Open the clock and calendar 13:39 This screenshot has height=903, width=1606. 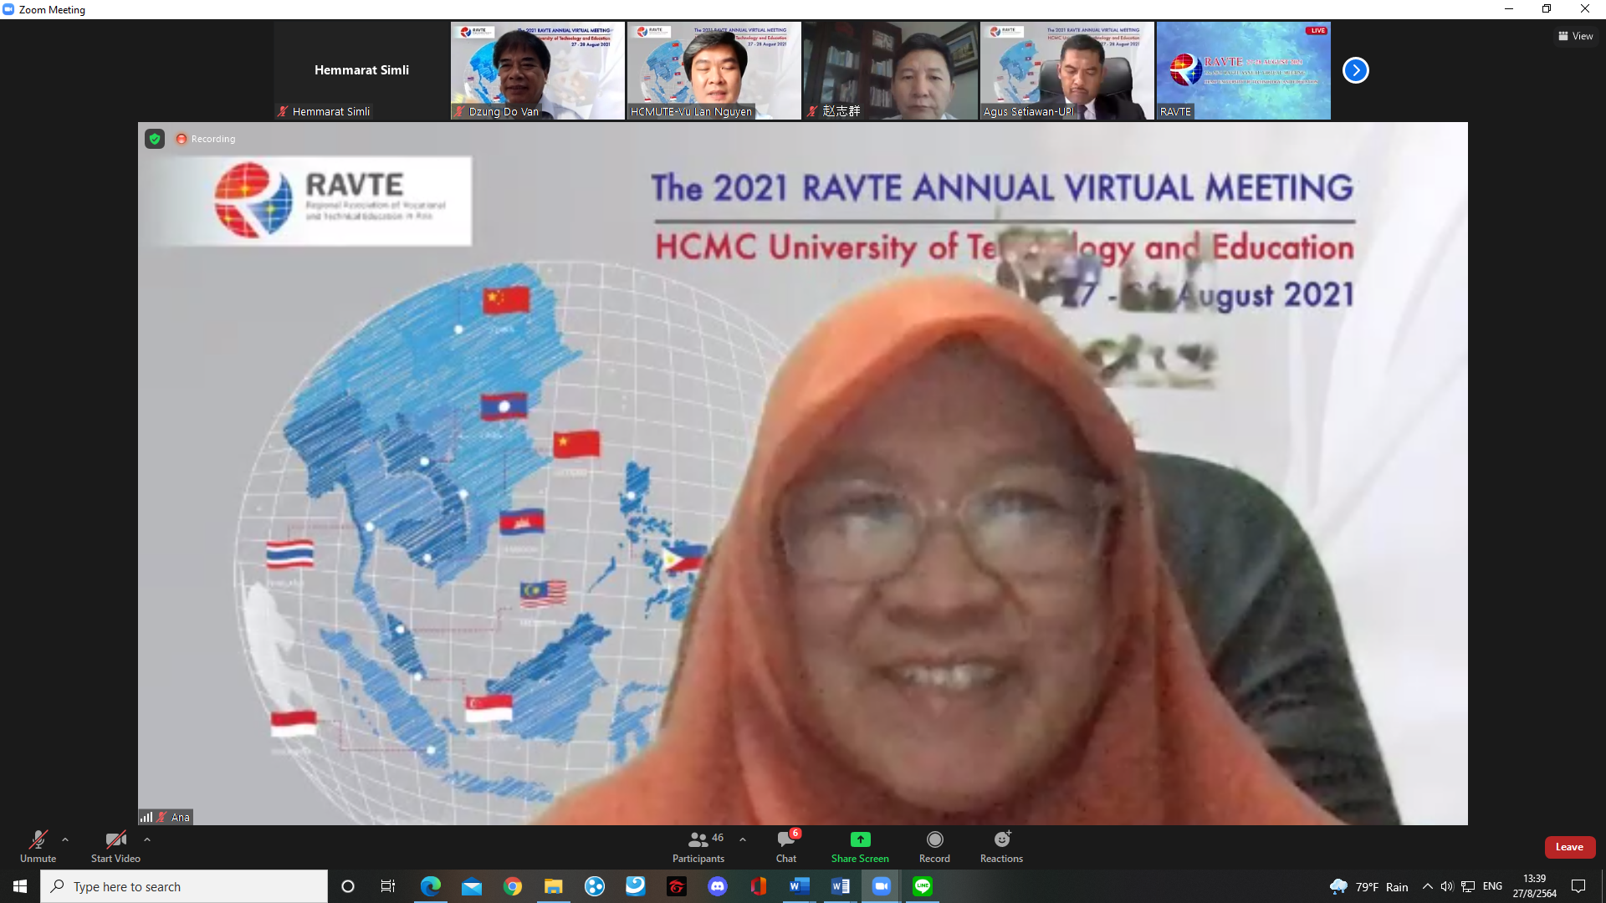tap(1535, 886)
